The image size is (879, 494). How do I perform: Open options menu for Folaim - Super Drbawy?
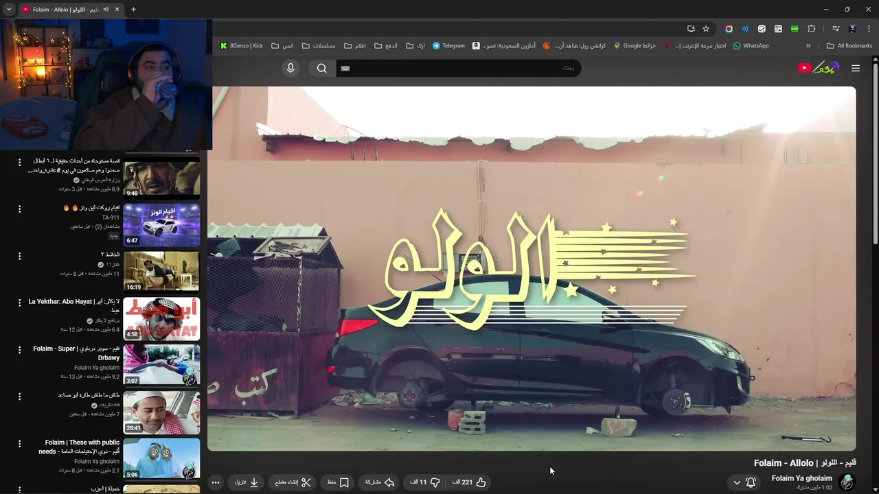tap(19, 350)
